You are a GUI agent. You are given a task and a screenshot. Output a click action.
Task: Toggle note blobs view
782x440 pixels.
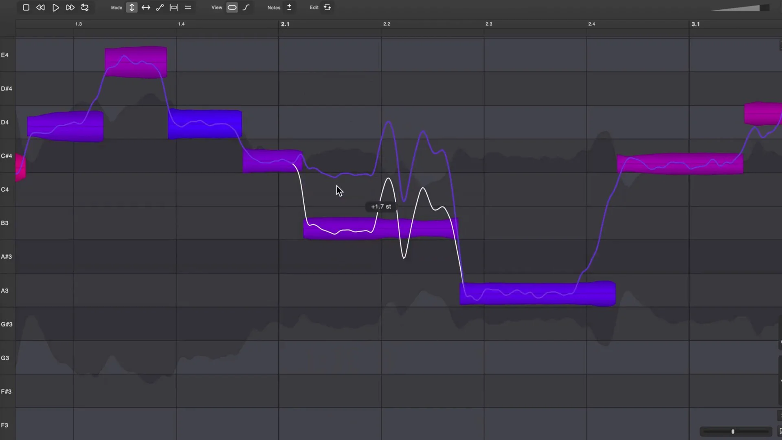(232, 7)
